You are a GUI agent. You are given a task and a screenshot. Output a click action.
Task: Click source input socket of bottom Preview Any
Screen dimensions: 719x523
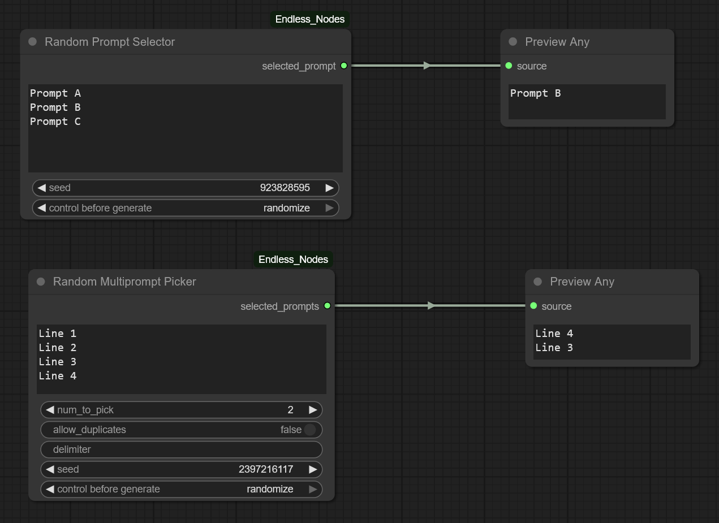pos(533,306)
